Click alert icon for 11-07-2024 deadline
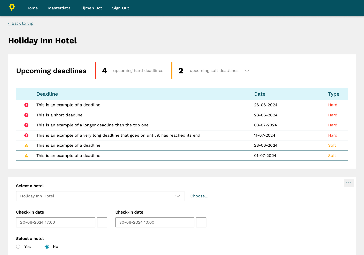364x255 pixels. click(x=26, y=135)
